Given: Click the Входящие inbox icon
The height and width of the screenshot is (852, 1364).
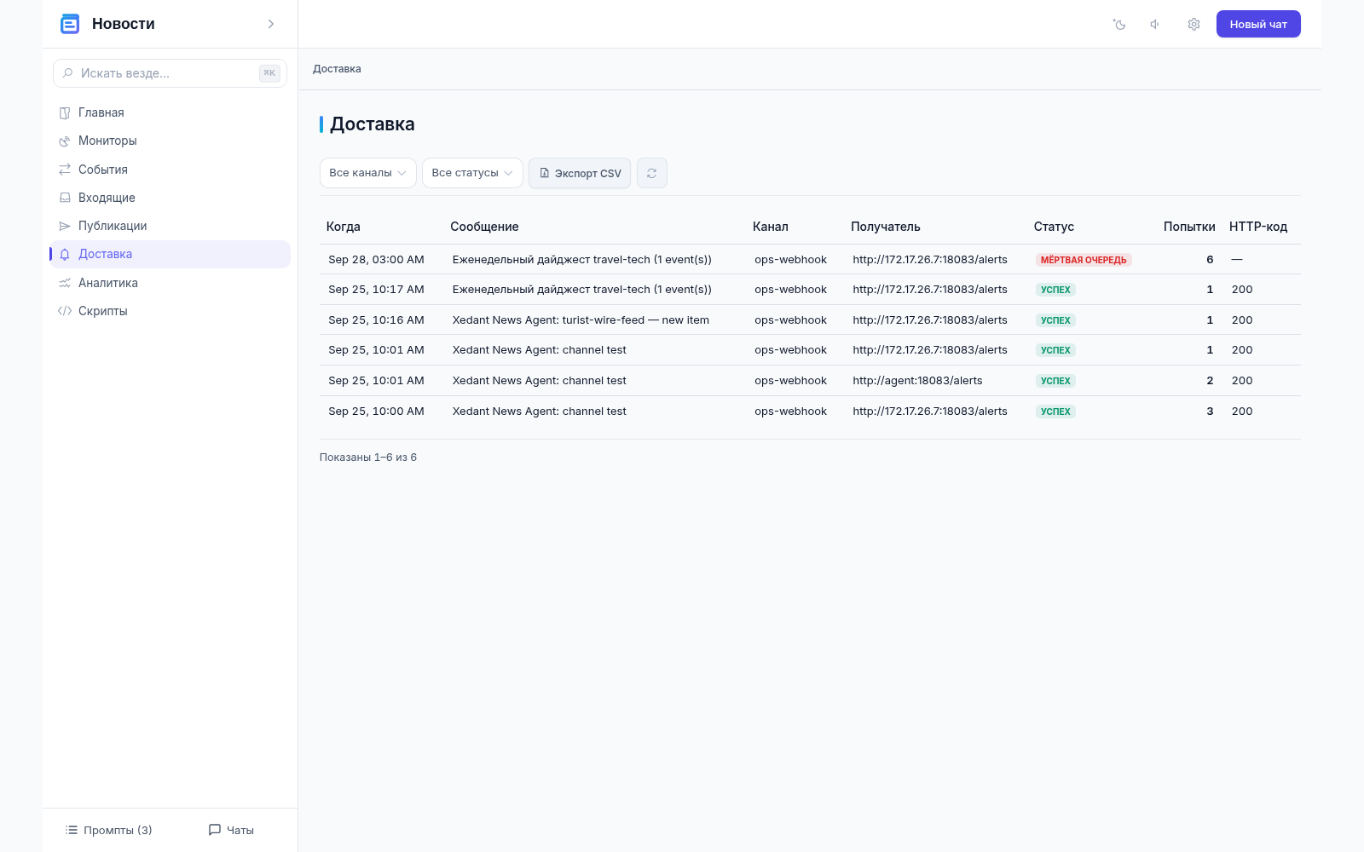Looking at the screenshot, I should pos(65,198).
